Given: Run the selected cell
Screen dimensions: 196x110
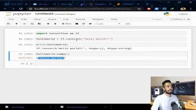Looking at the screenshot, I should pos(67,24).
